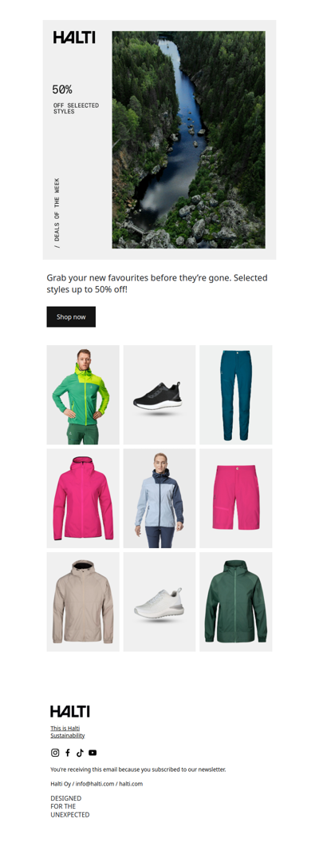Click the Halti logo in header banner
Screen dimensions: 319x847
(x=74, y=38)
